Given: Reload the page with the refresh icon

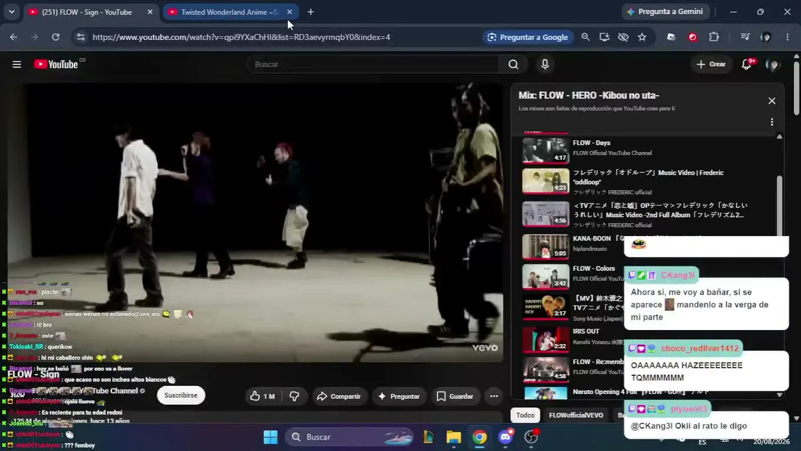Looking at the screenshot, I should [x=56, y=37].
